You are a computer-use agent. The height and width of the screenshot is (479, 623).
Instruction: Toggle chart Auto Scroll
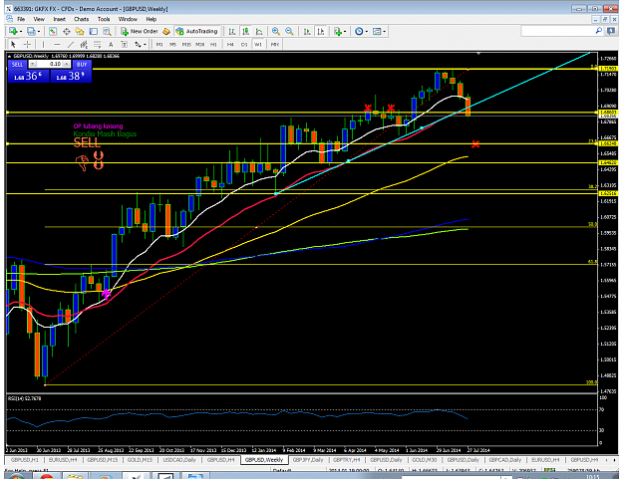(x=307, y=31)
